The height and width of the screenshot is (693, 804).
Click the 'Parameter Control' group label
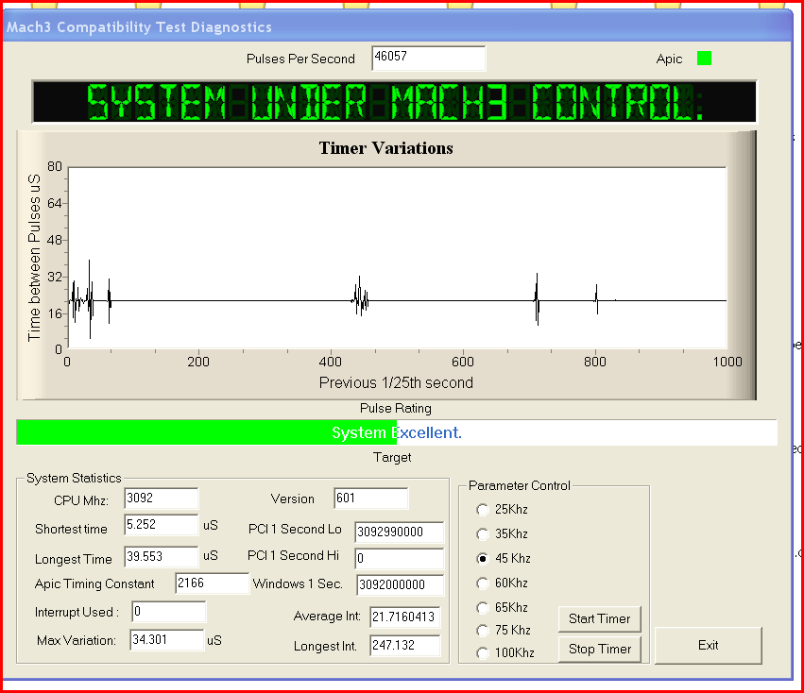pos(520,486)
